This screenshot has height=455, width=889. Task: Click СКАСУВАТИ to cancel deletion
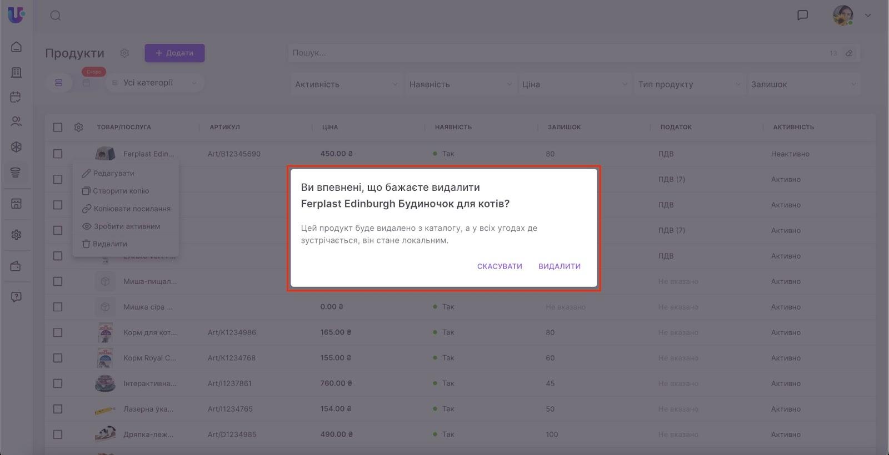click(x=500, y=266)
